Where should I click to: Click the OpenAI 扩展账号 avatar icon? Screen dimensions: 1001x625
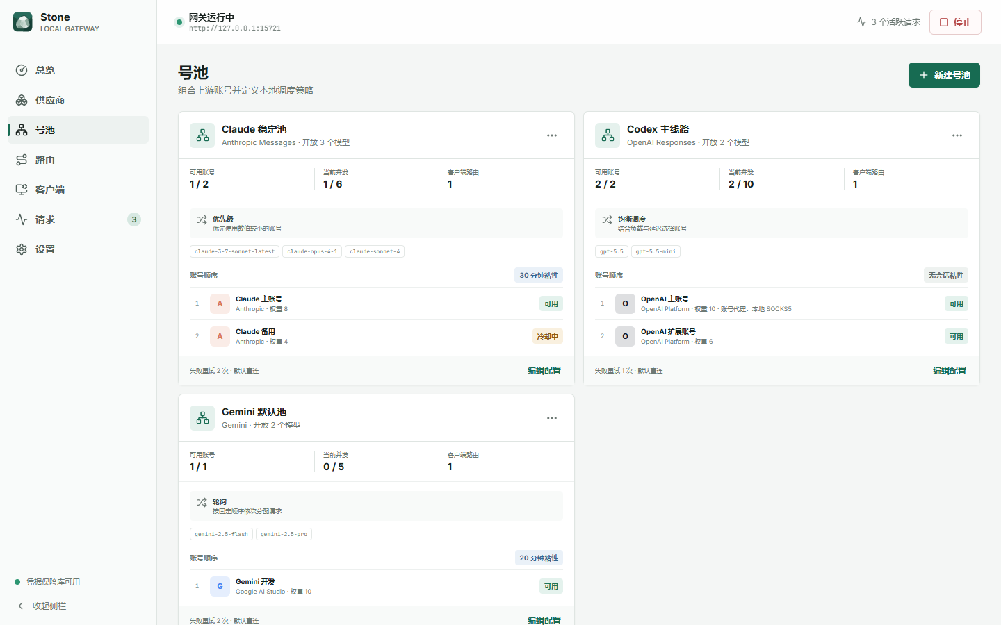625,336
